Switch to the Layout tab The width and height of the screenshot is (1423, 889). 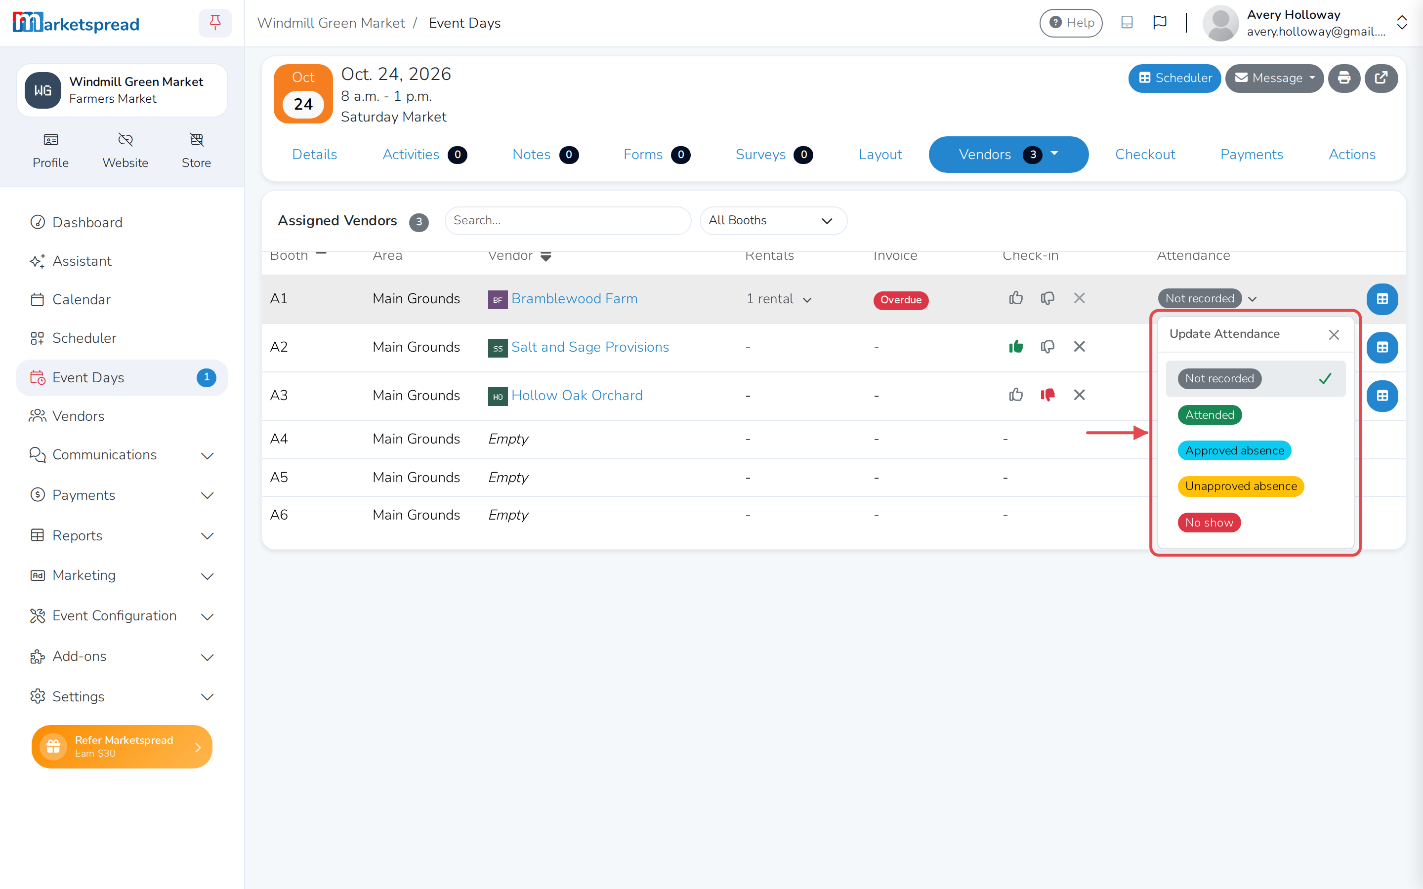[879, 154]
